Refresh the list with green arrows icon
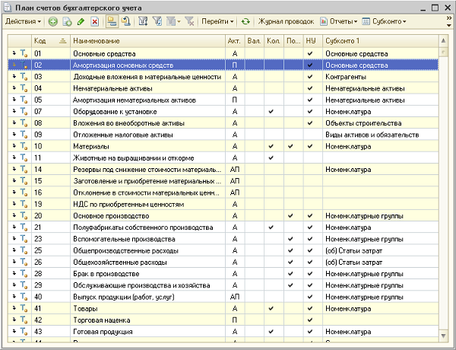Viewport: 456px width, 350px height. [x=245, y=21]
